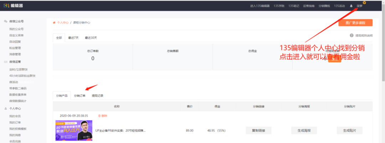The width and height of the screenshot is (385, 143).
Task: Open the 提现记录 tab
Action: 97,95
